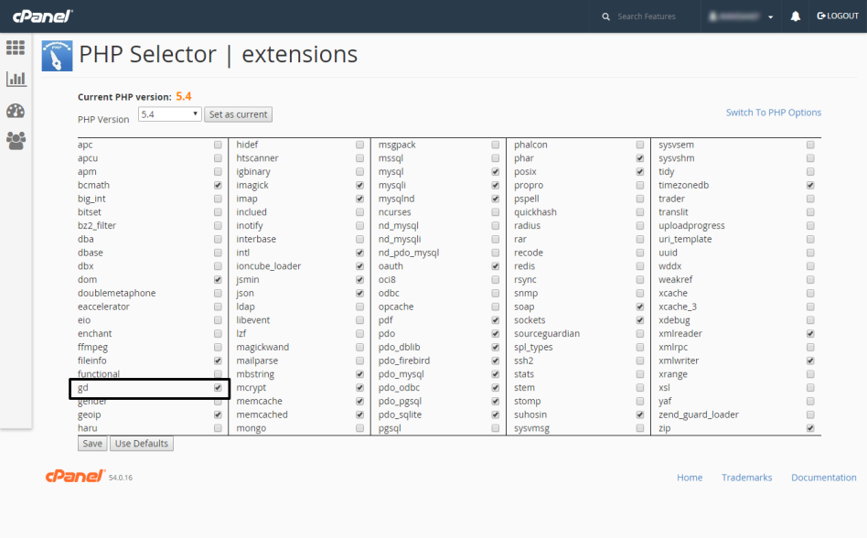Uncheck the phar extension checkbox

(640, 158)
